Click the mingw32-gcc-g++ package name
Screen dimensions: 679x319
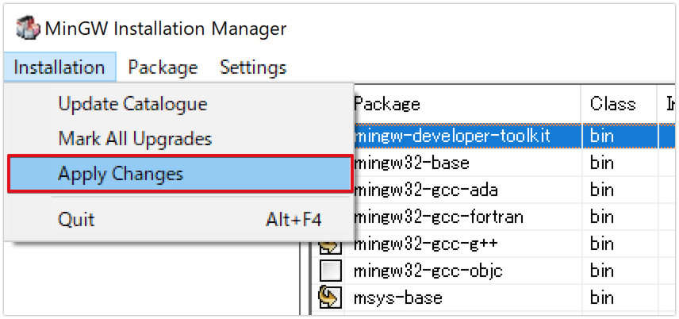(x=426, y=244)
